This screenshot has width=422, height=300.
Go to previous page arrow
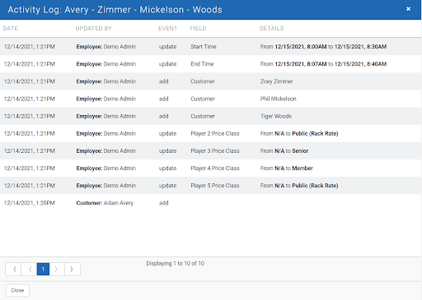[29, 269]
